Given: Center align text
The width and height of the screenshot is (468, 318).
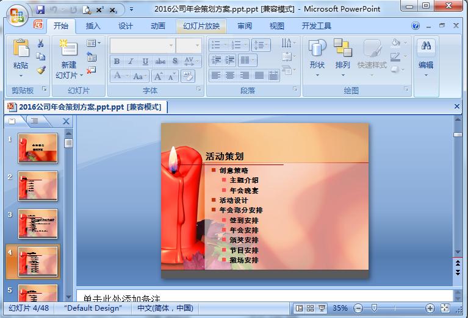Looking at the screenshot, I should [230, 75].
